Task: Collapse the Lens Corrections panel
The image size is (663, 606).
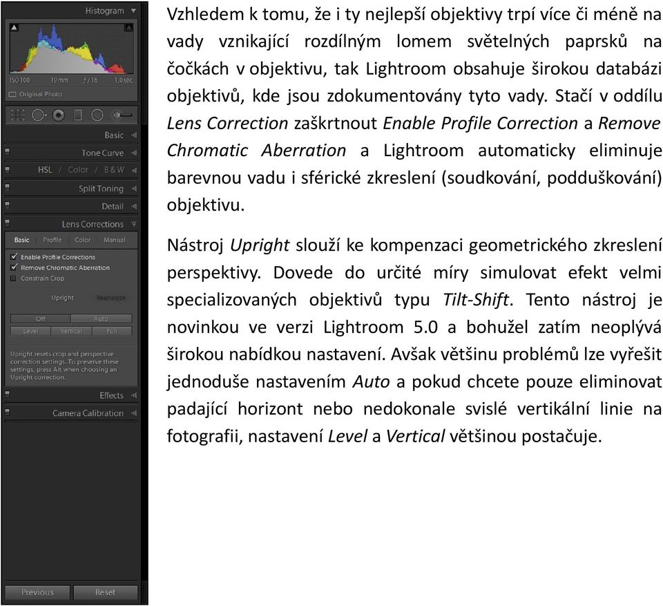Action: [134, 224]
